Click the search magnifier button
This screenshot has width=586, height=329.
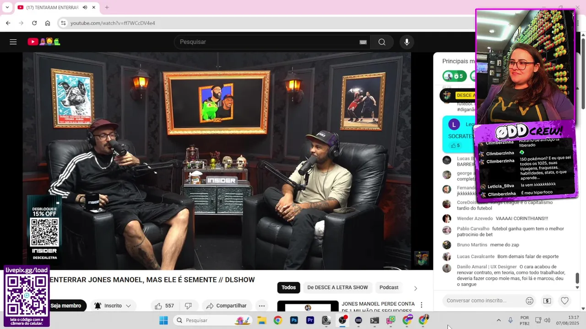pyautogui.click(x=382, y=42)
